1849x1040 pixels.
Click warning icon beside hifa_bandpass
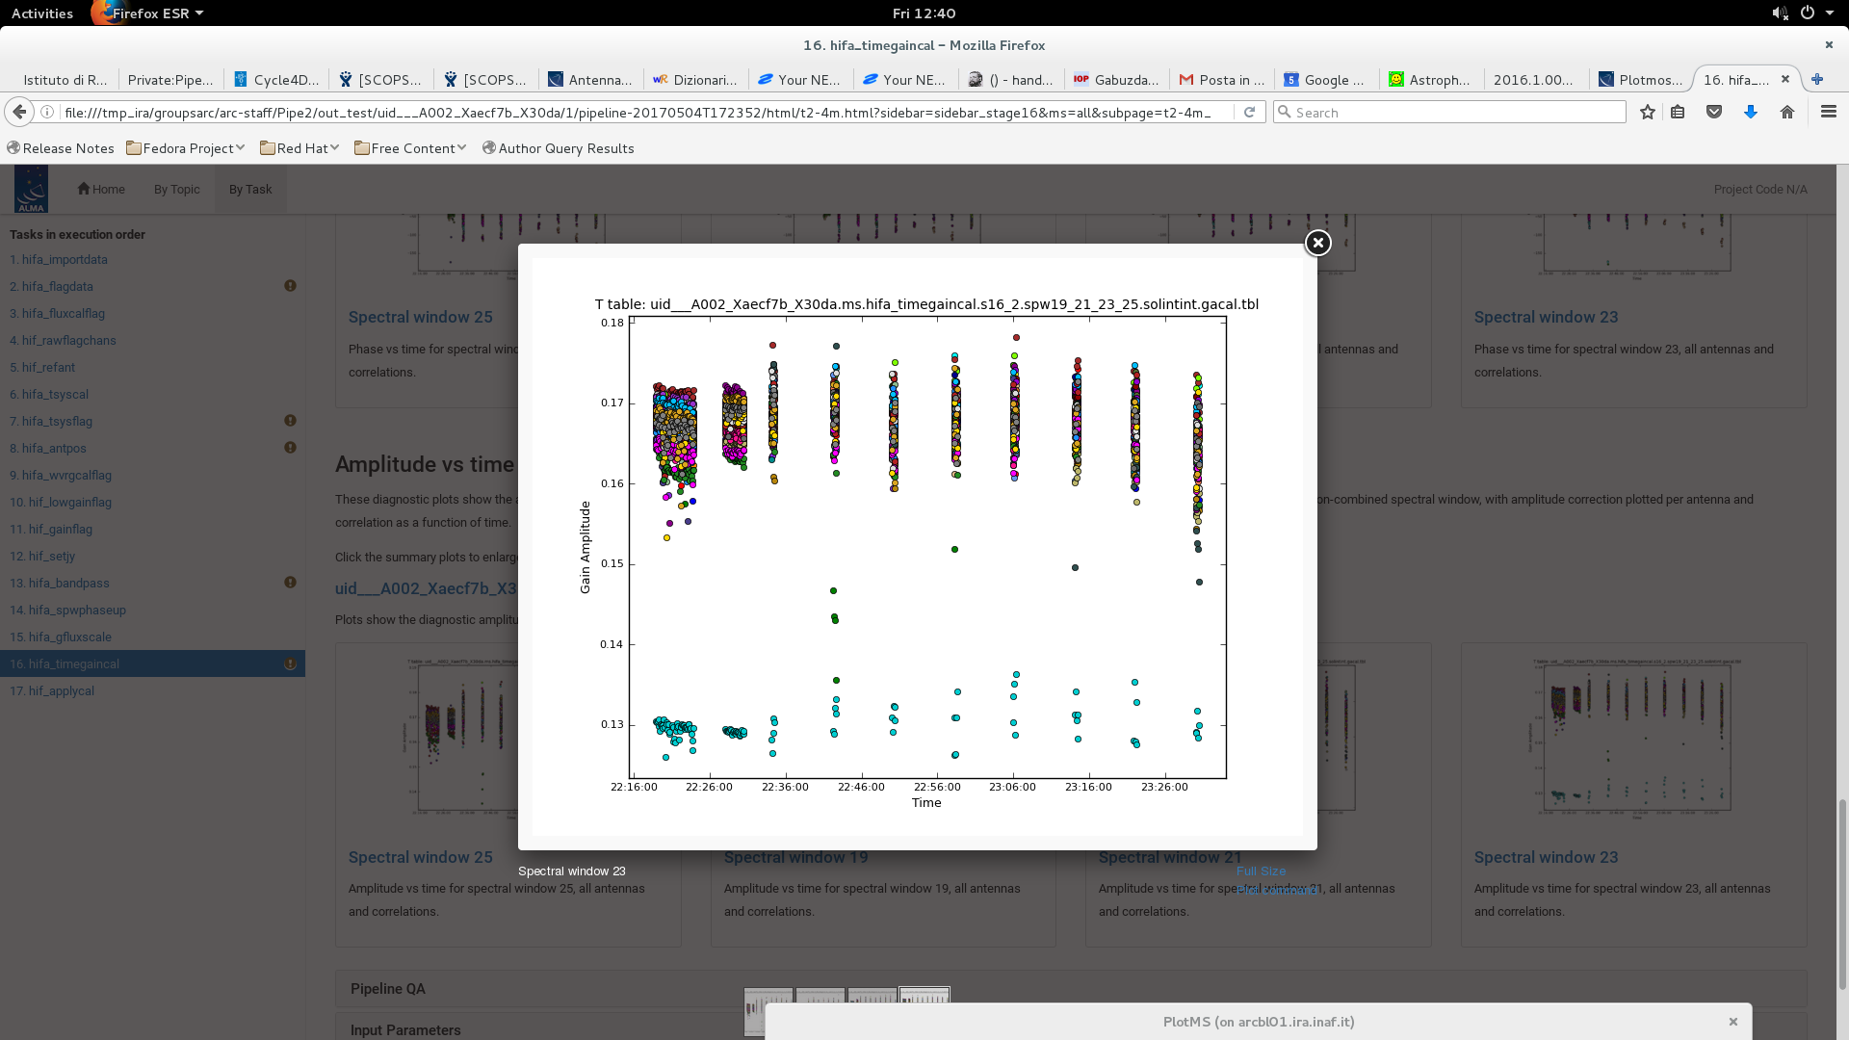coord(290,583)
